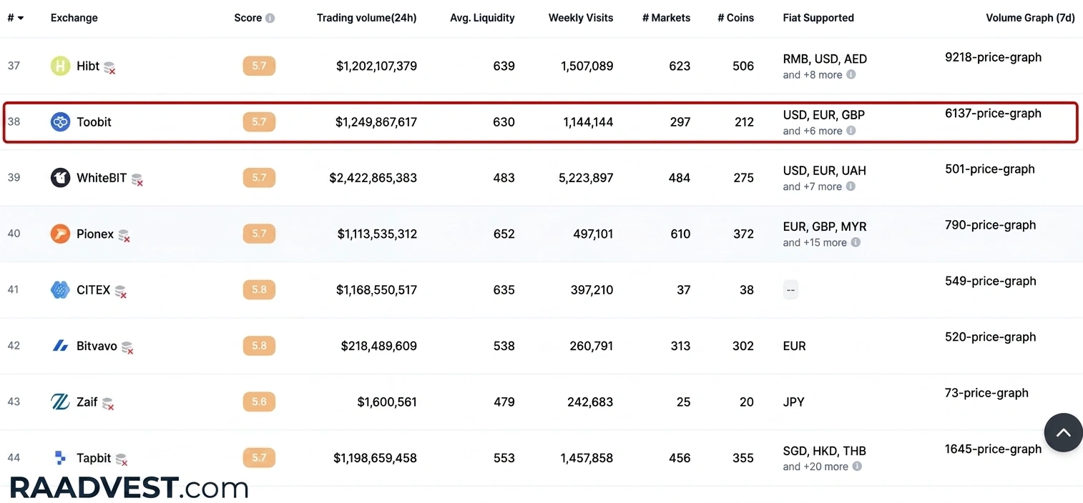This screenshot has width=1083, height=503.
Task: Click the no-reserves icon beside Hibt
Action: (x=109, y=68)
